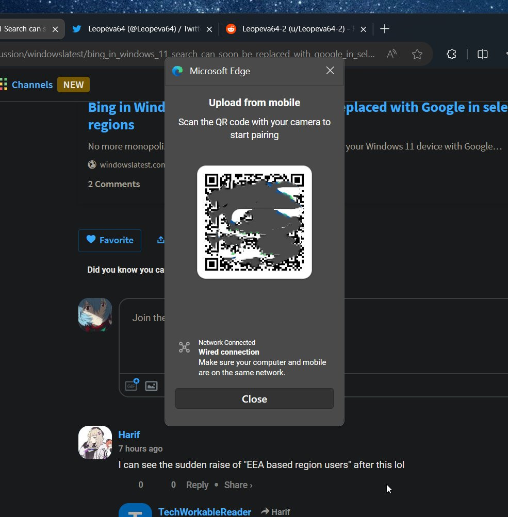This screenshot has width=508, height=517.
Task: Click the globe icon beside windowslatest.com
Action: (92, 164)
